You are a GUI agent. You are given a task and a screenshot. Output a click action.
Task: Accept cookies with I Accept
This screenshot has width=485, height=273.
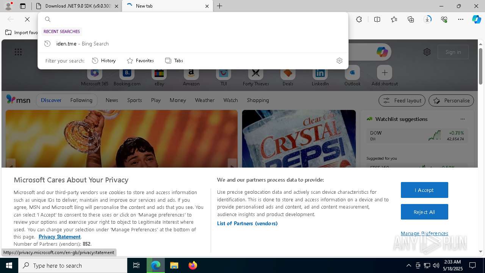tap(424, 190)
